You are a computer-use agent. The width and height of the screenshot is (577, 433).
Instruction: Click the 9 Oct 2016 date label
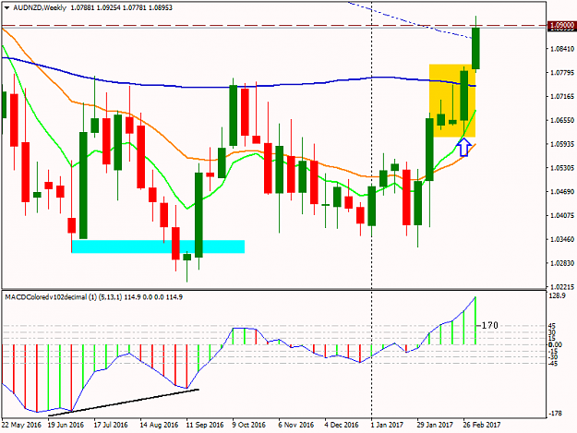click(248, 425)
